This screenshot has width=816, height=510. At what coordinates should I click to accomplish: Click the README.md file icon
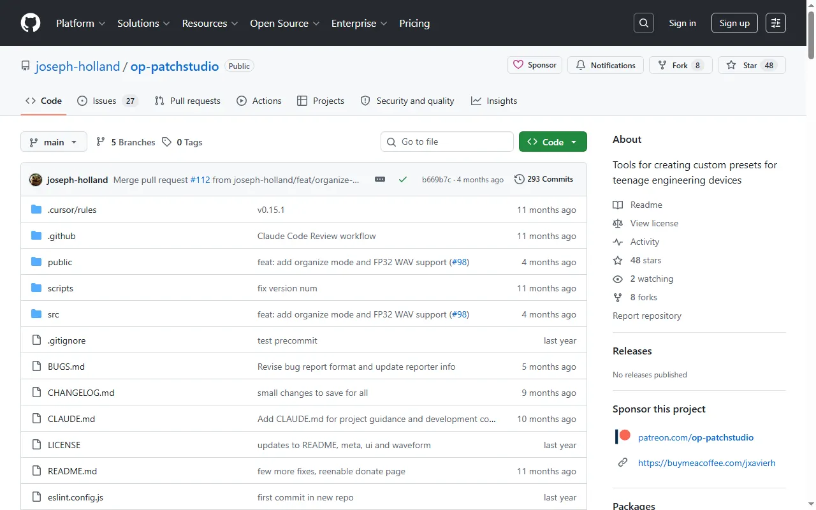(x=36, y=471)
